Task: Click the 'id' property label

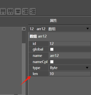Action: point(34,44)
